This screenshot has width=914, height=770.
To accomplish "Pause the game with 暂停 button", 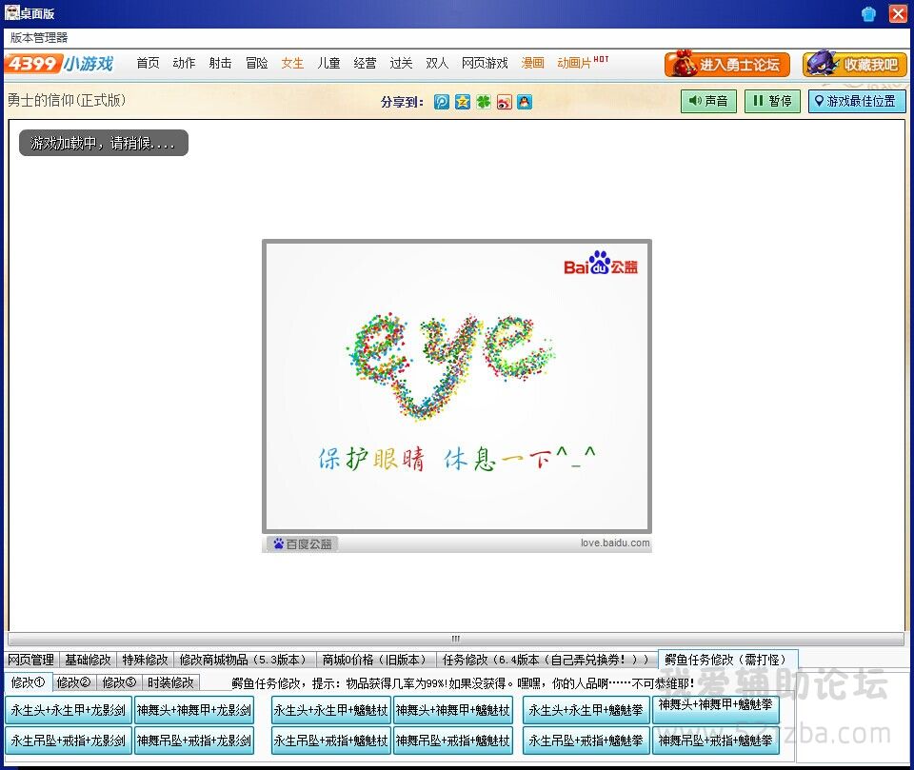I will coord(771,101).
